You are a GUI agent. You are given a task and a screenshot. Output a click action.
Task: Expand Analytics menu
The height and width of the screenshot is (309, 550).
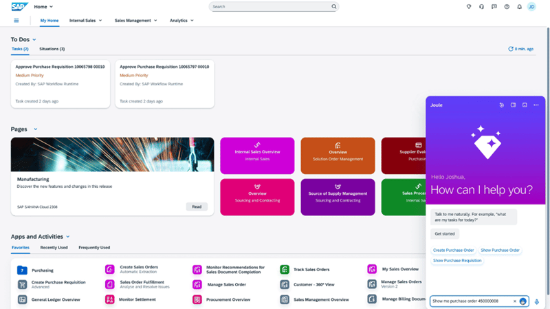181,21
